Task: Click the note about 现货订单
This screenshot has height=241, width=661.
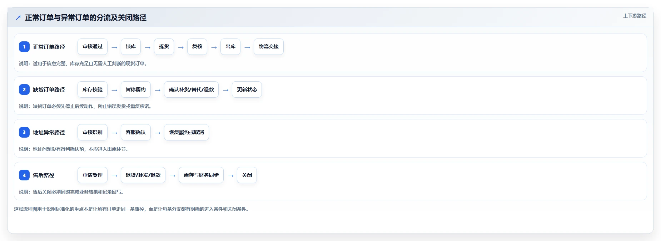Action: pos(83,63)
